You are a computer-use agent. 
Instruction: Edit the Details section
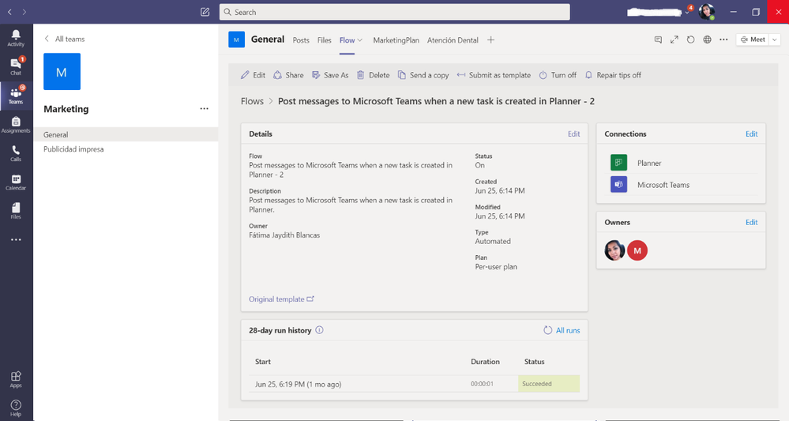[x=573, y=133]
